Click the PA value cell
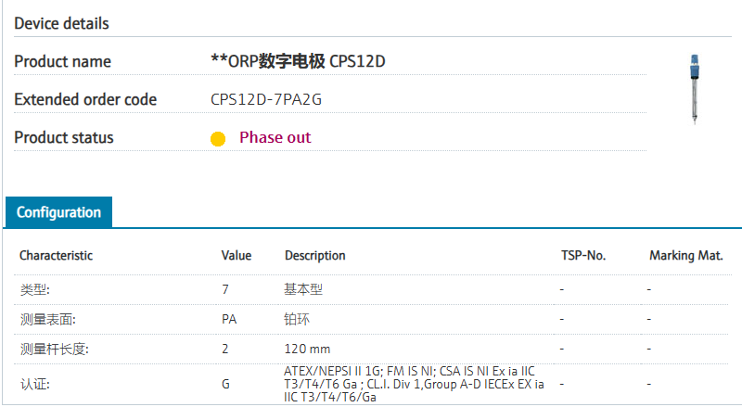This screenshot has height=407, width=742. click(x=229, y=320)
